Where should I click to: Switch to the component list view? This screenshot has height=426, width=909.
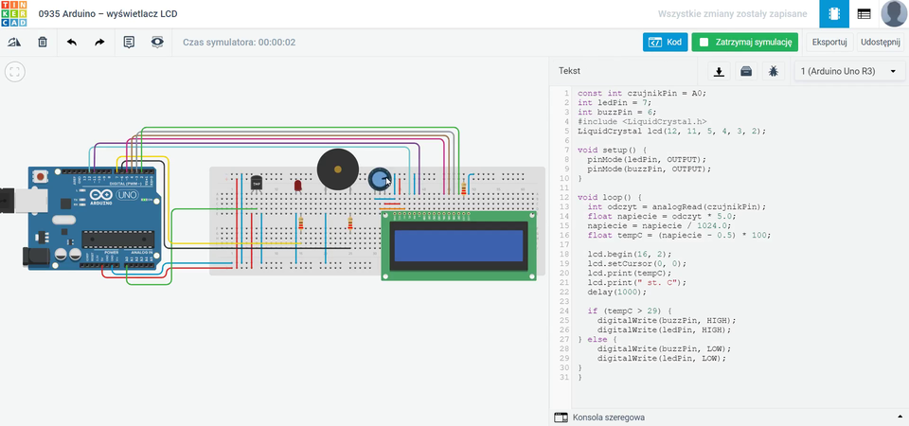coord(864,14)
